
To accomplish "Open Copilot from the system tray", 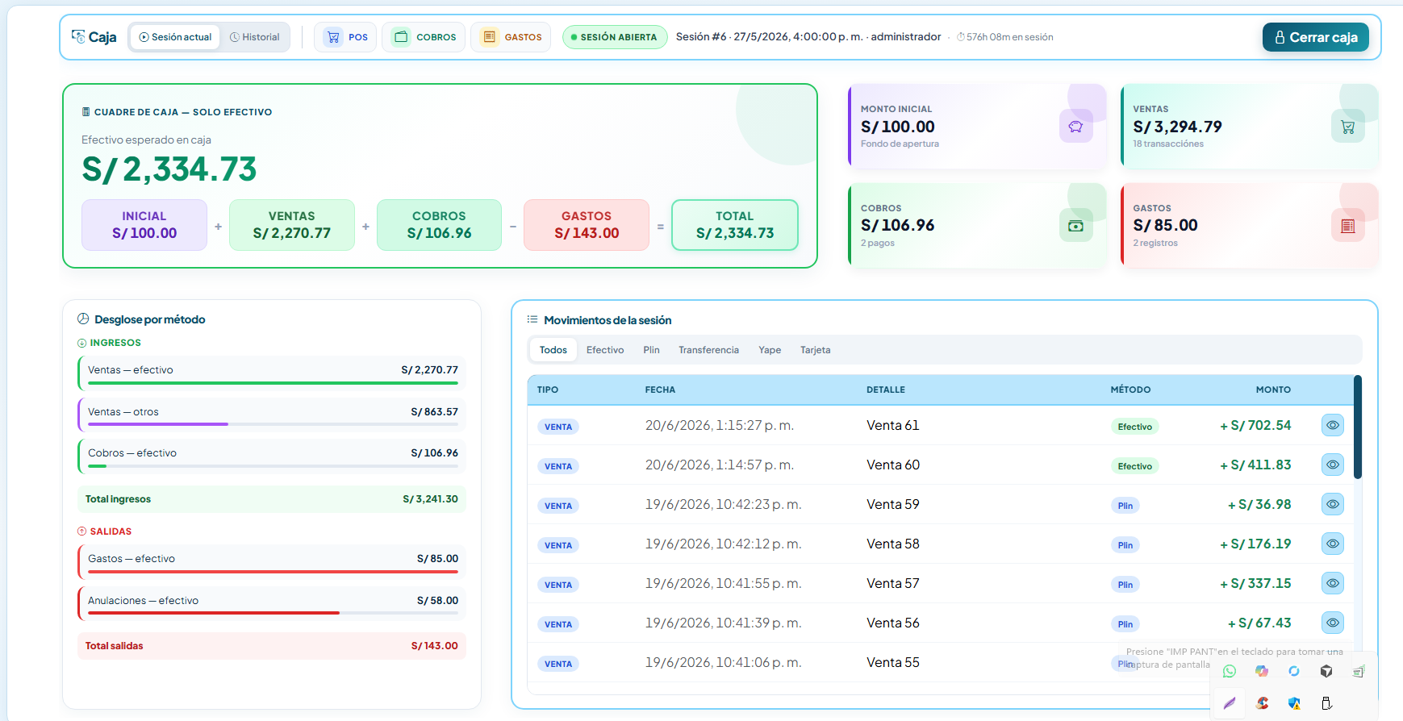I will click(x=1262, y=671).
